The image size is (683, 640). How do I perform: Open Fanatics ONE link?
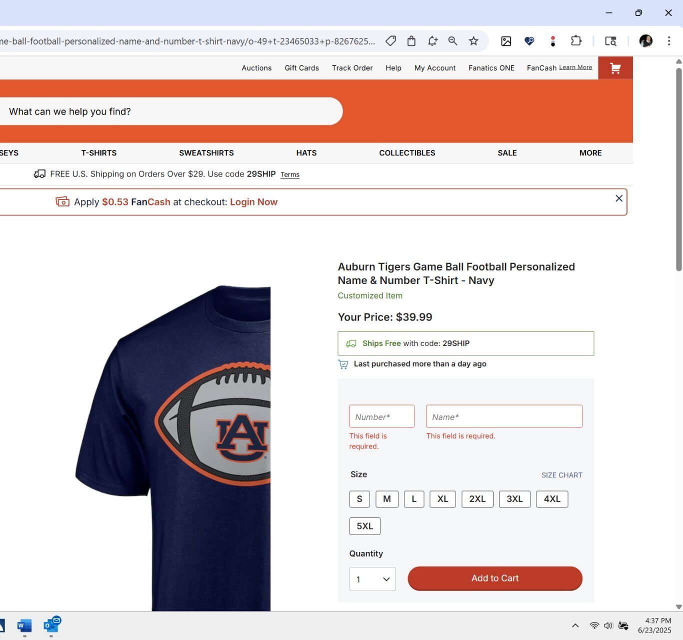coord(491,68)
